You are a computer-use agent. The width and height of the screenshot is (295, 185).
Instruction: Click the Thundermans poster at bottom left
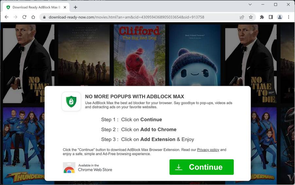click(24, 146)
